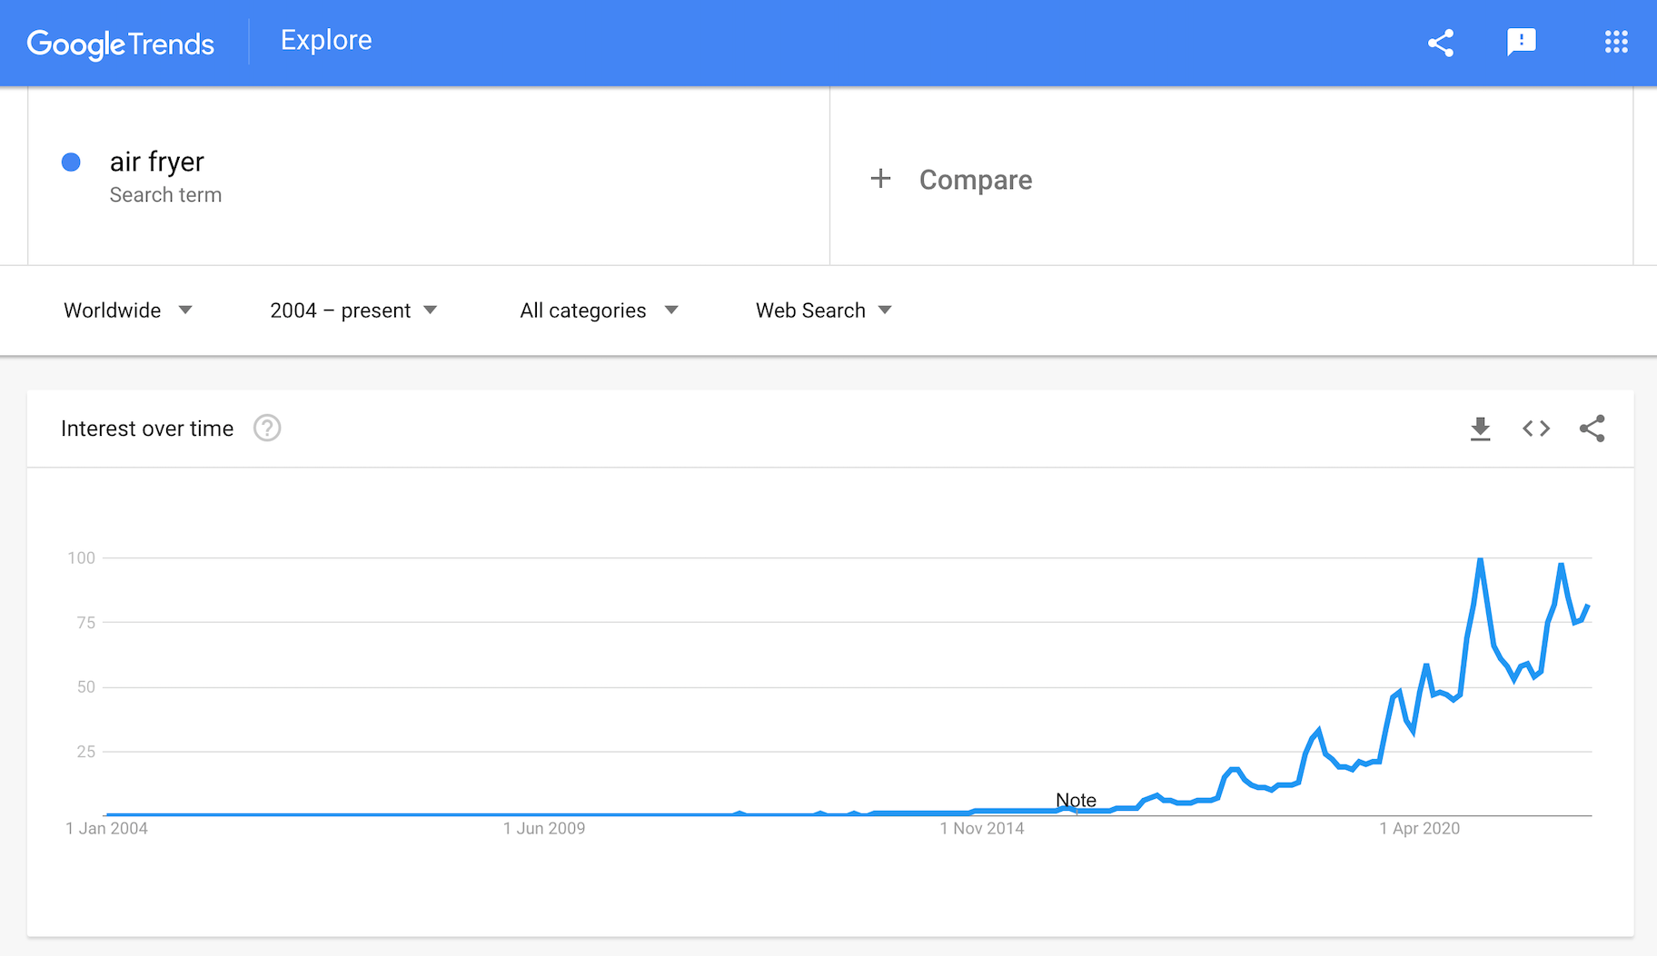The height and width of the screenshot is (956, 1657).
Task: Click the chart peak at value 100
Action: (x=1481, y=559)
